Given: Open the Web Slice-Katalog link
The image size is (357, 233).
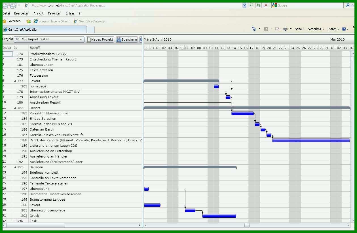Looking at the screenshot, I should (90, 21).
